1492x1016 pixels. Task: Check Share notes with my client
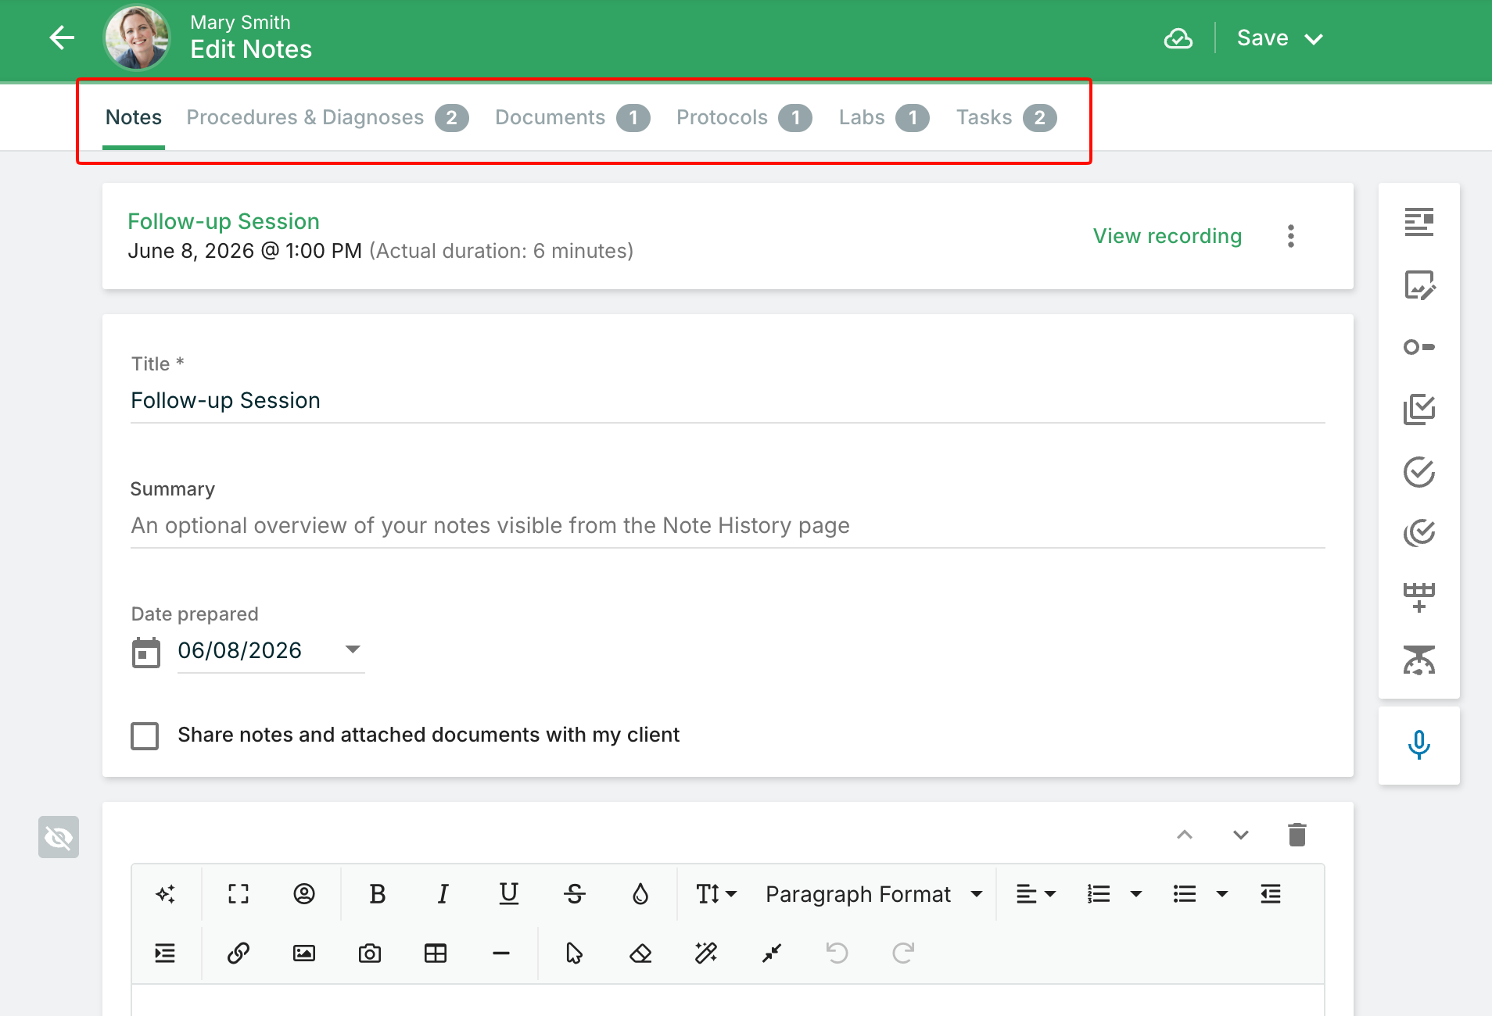(x=145, y=735)
